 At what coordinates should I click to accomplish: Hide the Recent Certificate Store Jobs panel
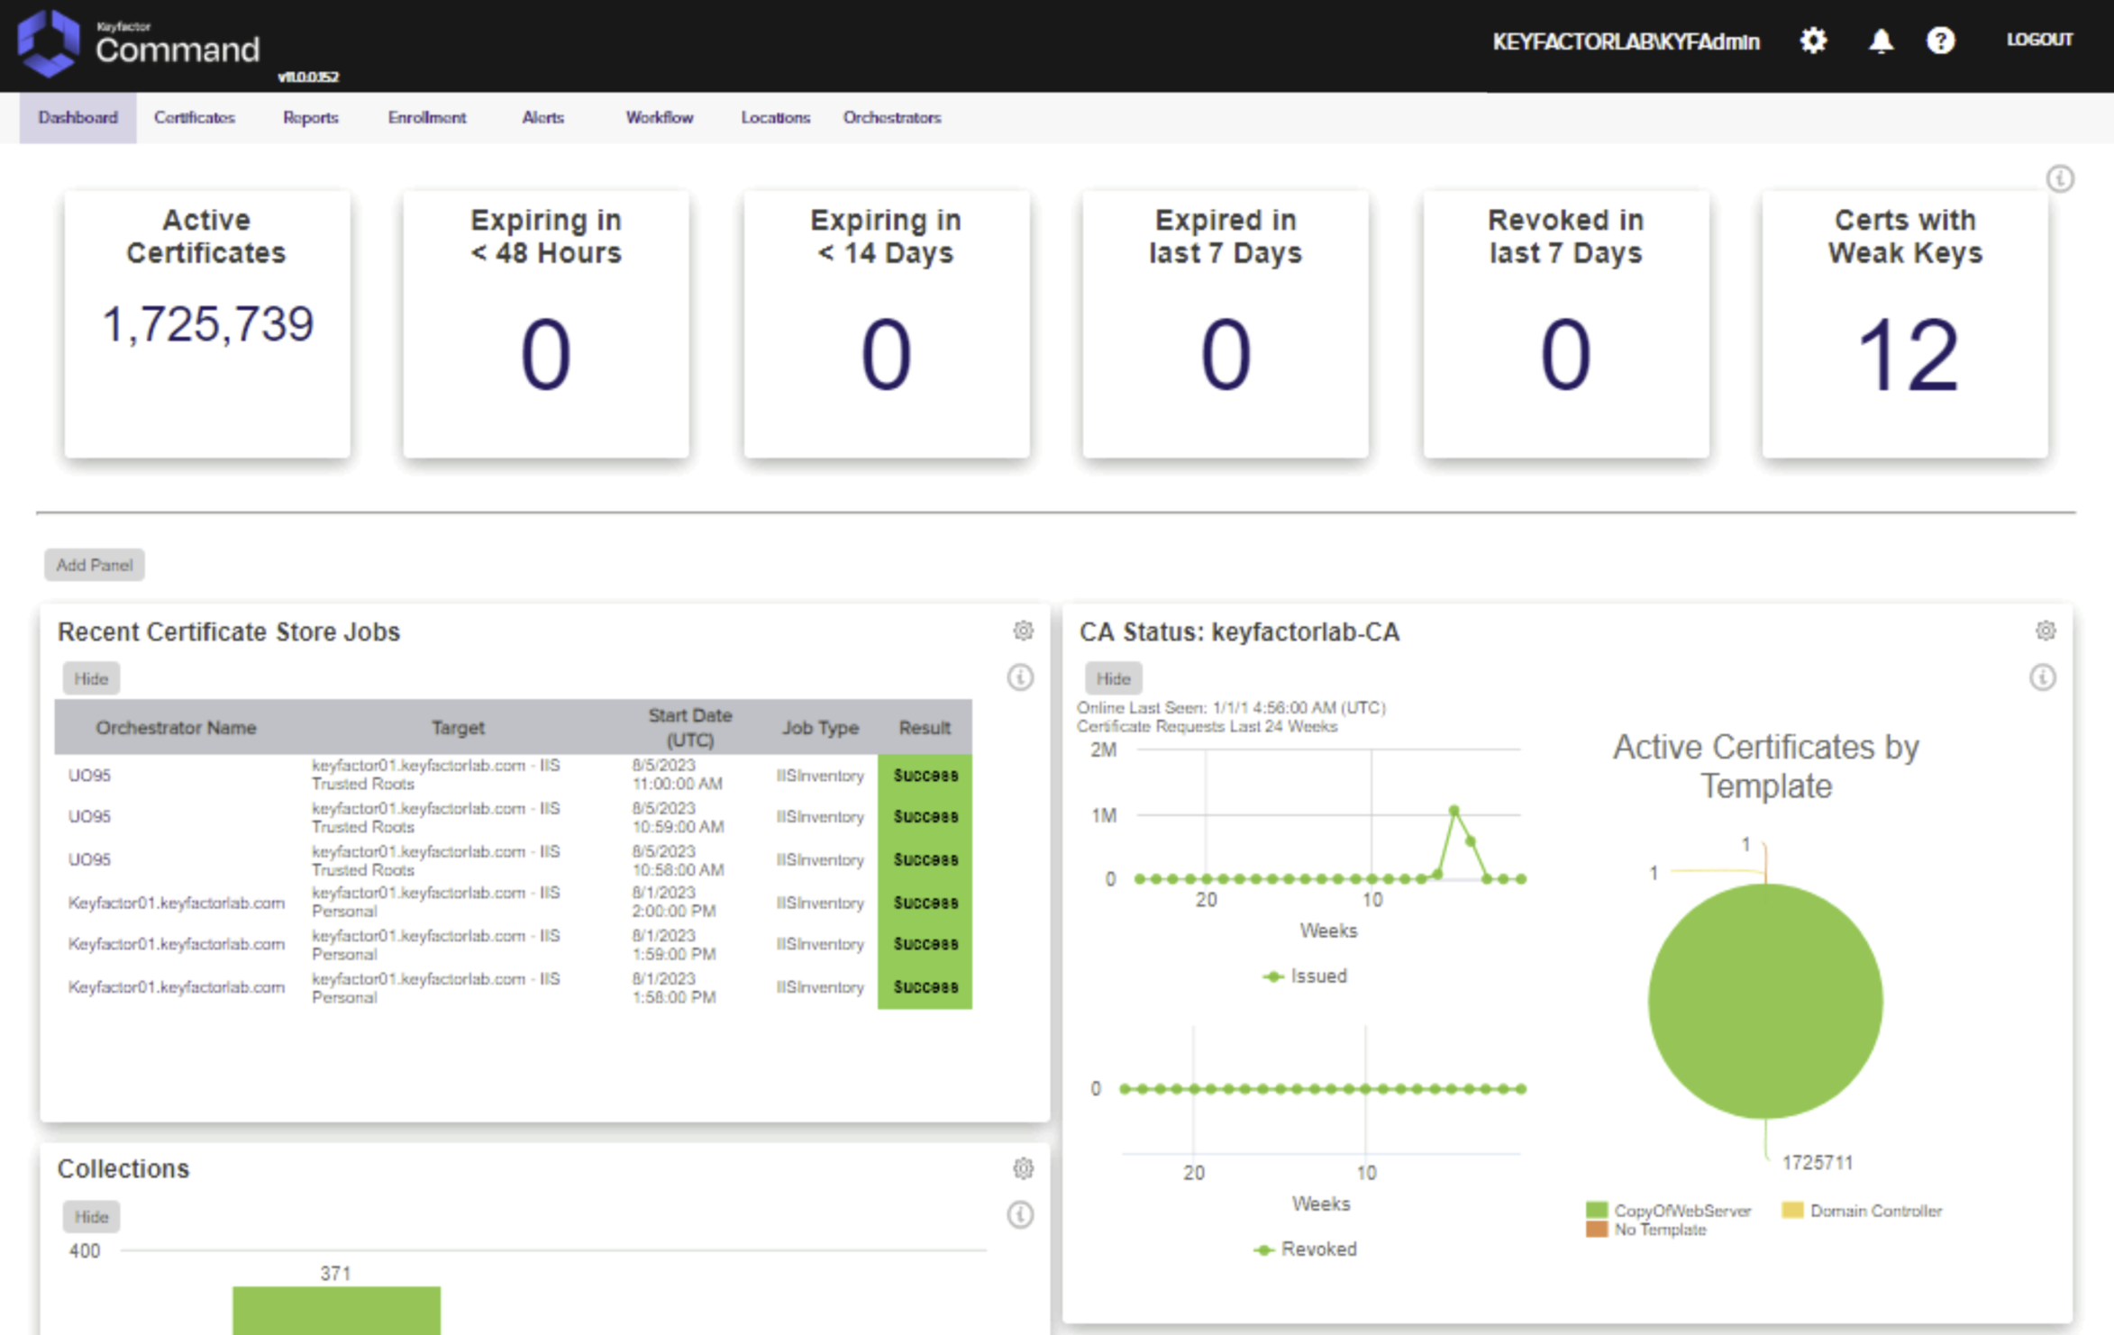pyautogui.click(x=91, y=678)
